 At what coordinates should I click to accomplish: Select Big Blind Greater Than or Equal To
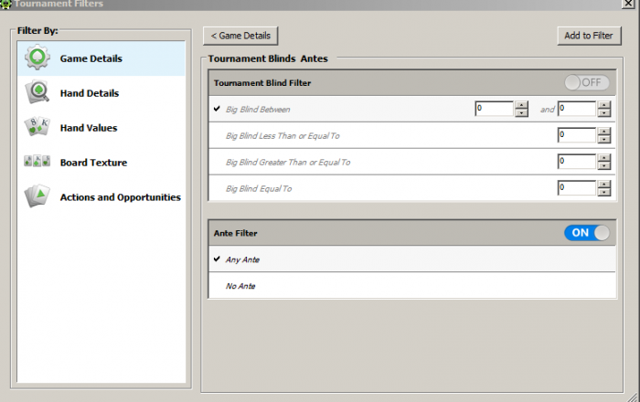(x=288, y=163)
